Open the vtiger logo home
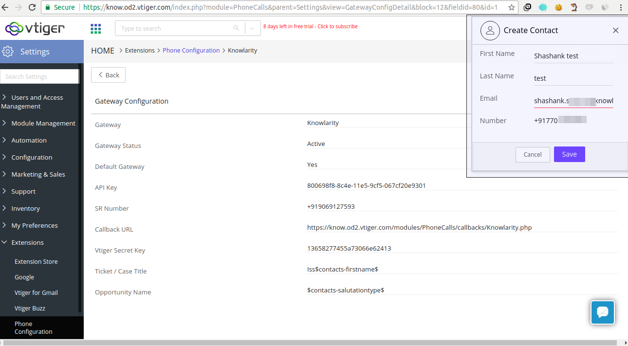The image size is (628, 346). [x=35, y=28]
